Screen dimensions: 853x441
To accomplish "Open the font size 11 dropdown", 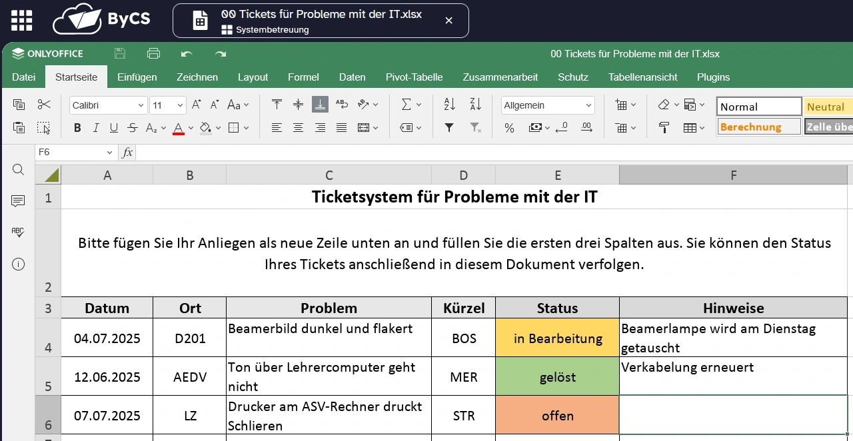I will [x=167, y=105].
